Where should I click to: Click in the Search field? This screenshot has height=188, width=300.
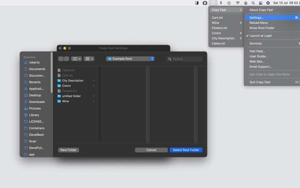(x=186, y=59)
